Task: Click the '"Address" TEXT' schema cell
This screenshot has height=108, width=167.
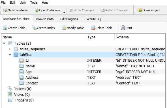Action: (128, 77)
